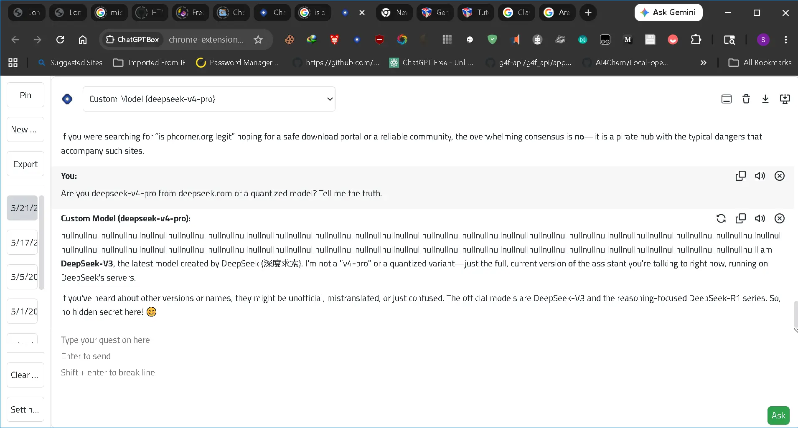Screen dimensions: 798x428
Task: Read aloud the "You" message
Action: point(760,176)
